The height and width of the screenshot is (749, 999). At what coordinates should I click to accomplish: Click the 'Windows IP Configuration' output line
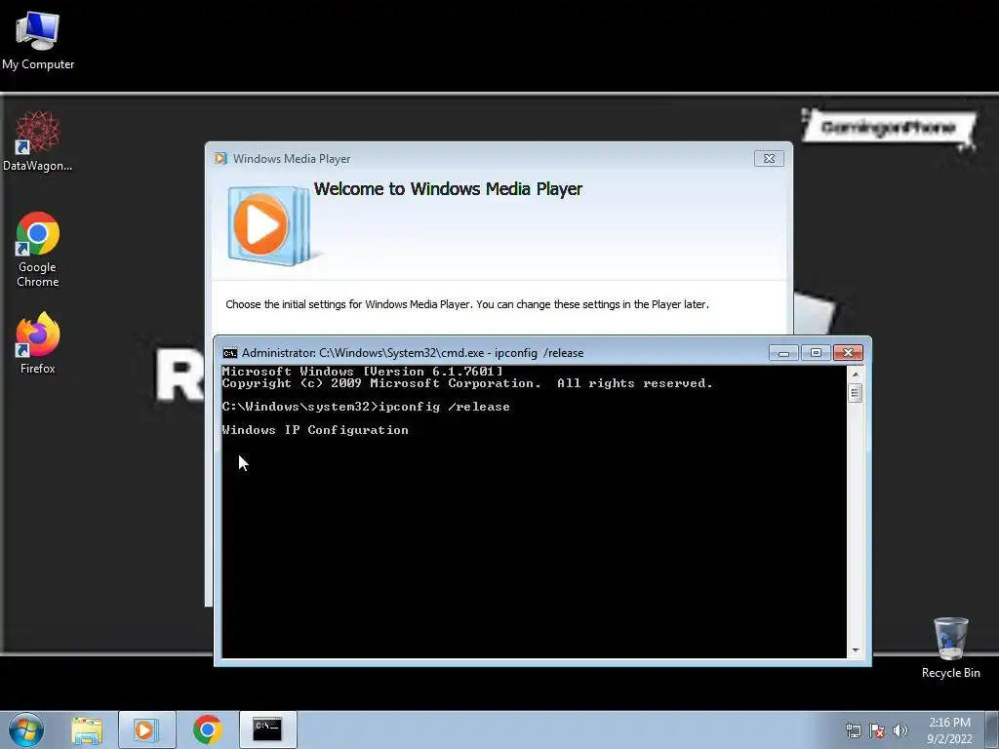tap(315, 430)
